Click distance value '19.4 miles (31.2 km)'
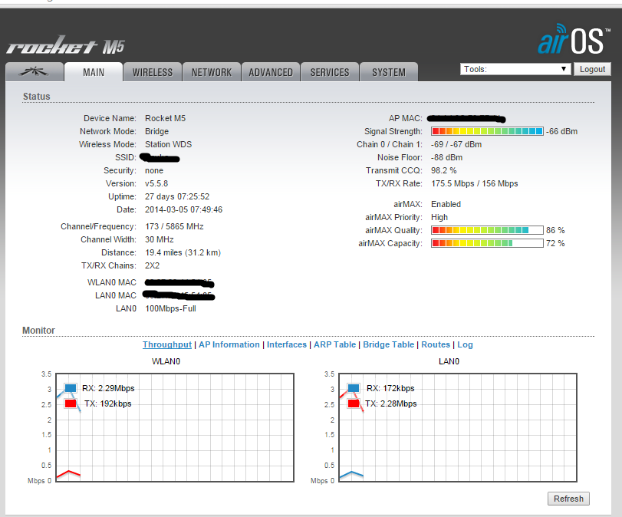 pos(183,252)
